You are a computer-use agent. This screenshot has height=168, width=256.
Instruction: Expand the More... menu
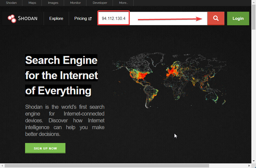click(124, 3)
